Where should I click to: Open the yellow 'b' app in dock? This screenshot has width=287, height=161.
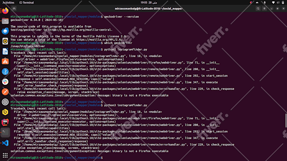pyautogui.click(x=5, y=112)
